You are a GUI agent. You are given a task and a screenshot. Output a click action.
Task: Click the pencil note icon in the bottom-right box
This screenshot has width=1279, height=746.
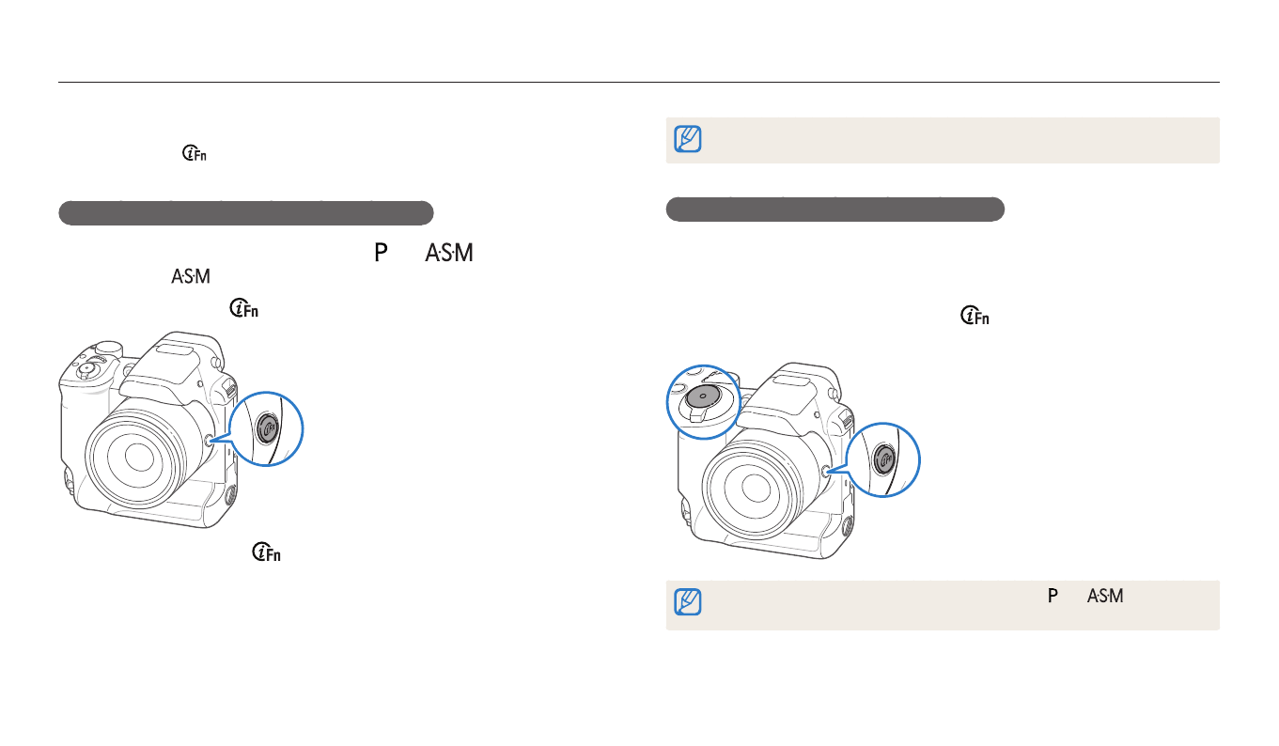(x=687, y=604)
